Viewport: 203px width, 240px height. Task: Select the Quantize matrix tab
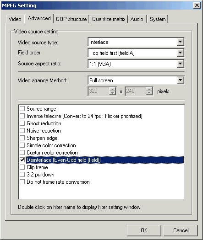[109, 19]
